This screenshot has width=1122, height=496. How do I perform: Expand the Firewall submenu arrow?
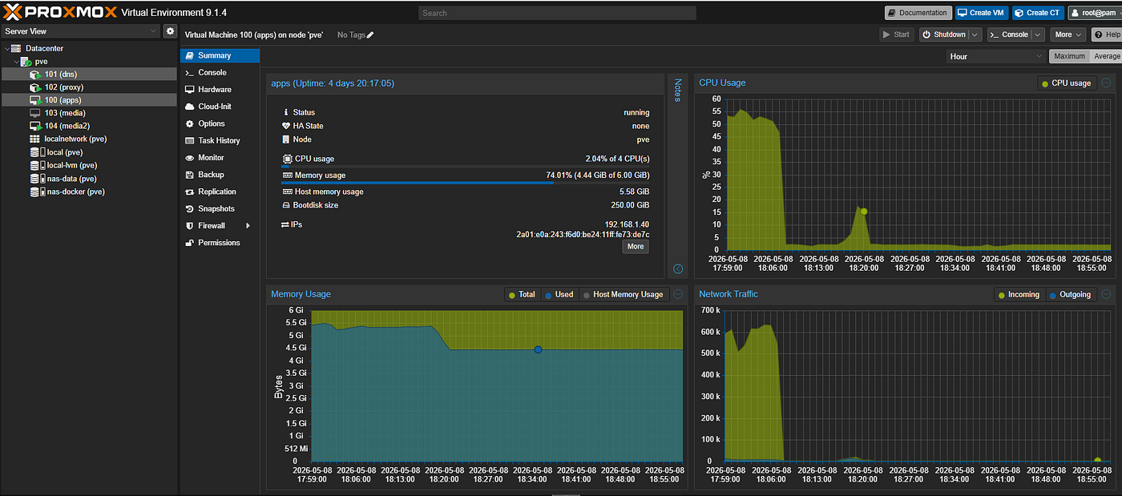coord(248,226)
